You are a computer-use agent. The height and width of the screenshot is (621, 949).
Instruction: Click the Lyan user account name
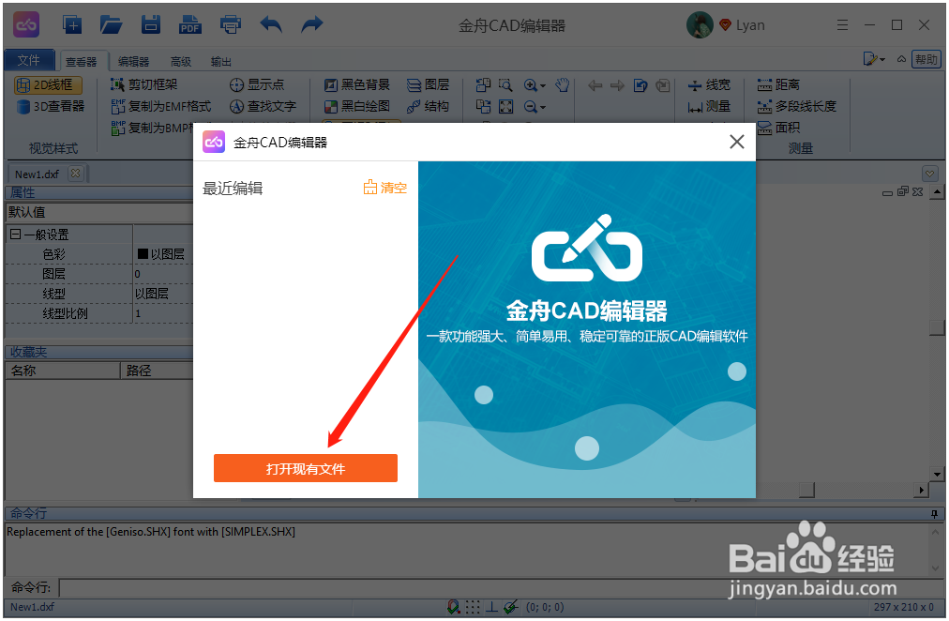pyautogui.click(x=750, y=25)
